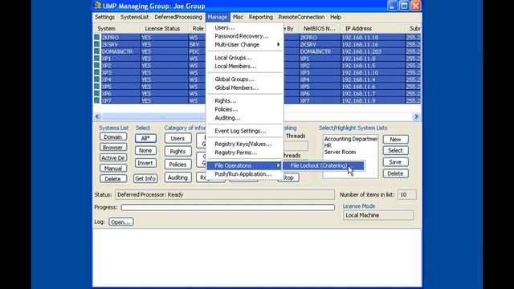Click the None select button

coord(145,151)
